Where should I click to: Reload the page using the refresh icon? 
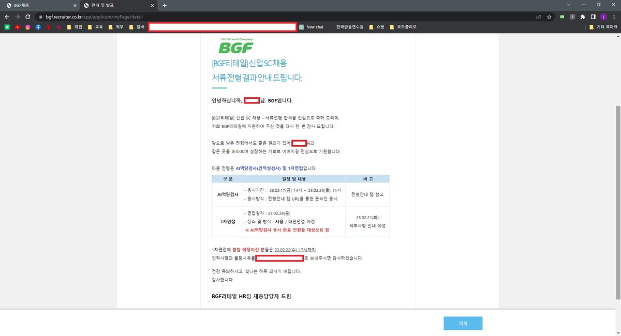click(29, 17)
